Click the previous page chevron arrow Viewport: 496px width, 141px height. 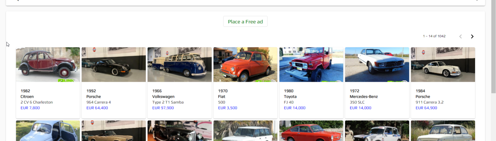[x=461, y=36]
